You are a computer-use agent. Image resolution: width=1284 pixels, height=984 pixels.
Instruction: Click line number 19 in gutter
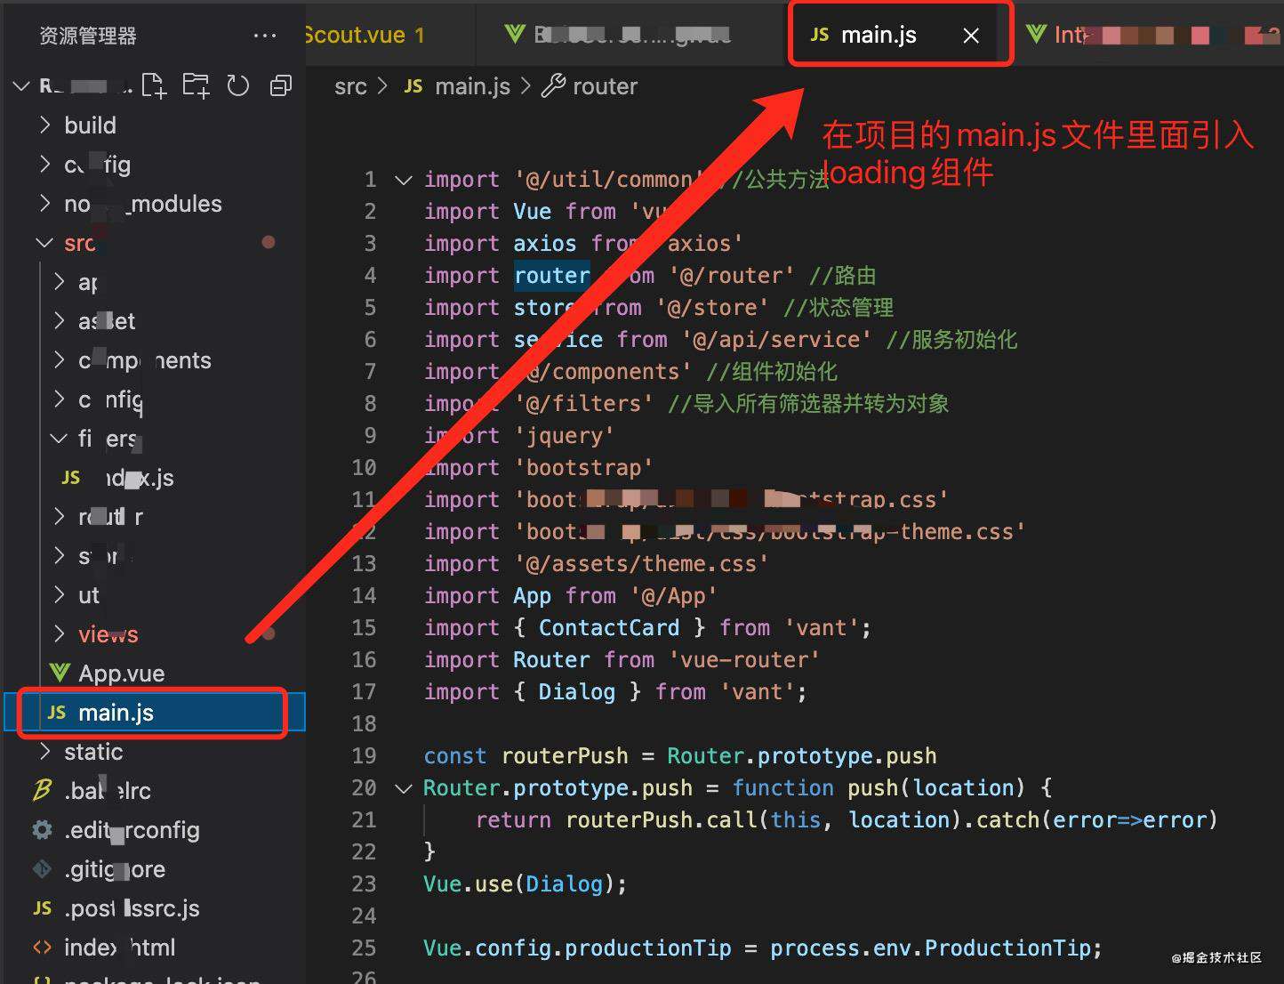click(364, 756)
